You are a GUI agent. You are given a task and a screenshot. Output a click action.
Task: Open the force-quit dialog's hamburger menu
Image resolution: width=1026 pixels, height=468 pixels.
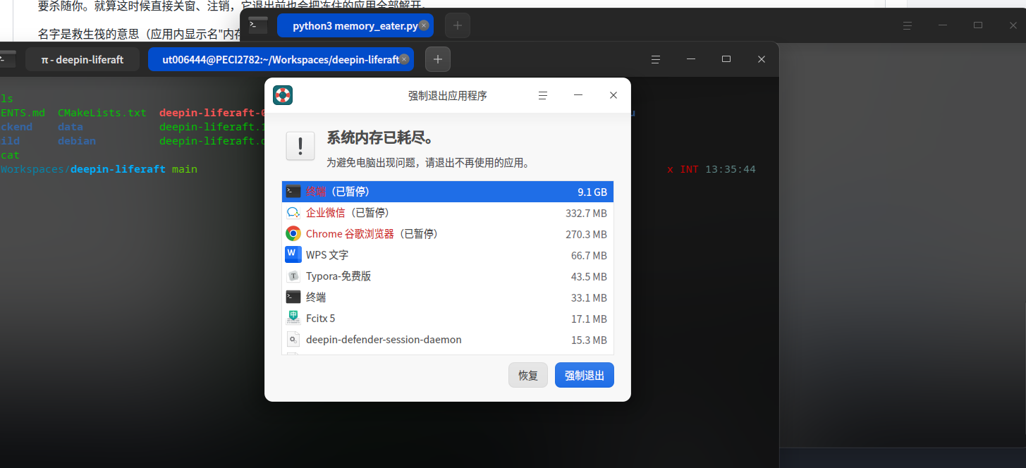543,95
